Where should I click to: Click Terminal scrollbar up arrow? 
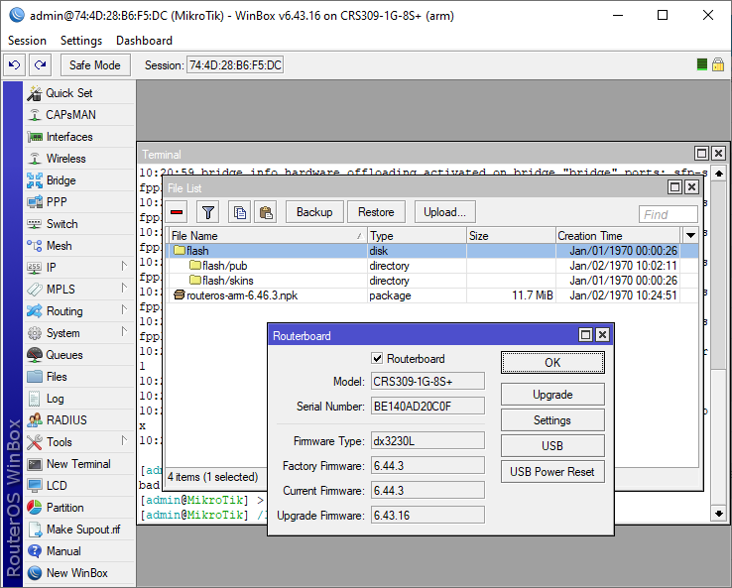(x=719, y=174)
